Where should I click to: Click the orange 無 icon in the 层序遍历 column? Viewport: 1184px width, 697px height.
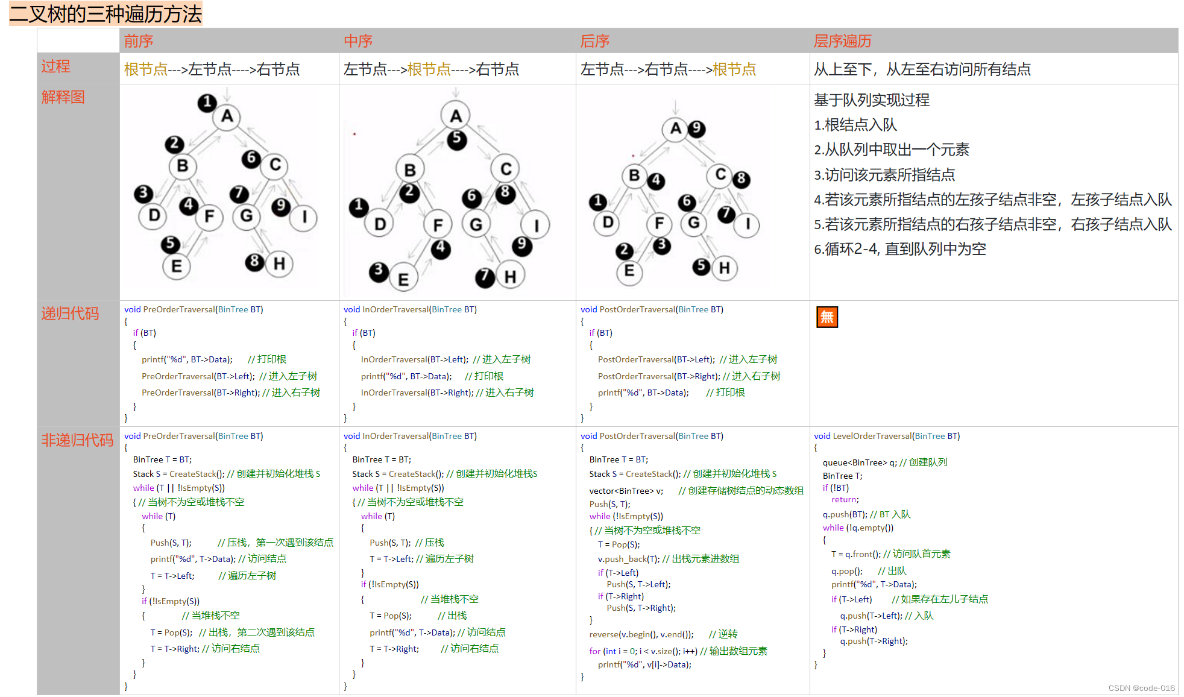tap(827, 317)
